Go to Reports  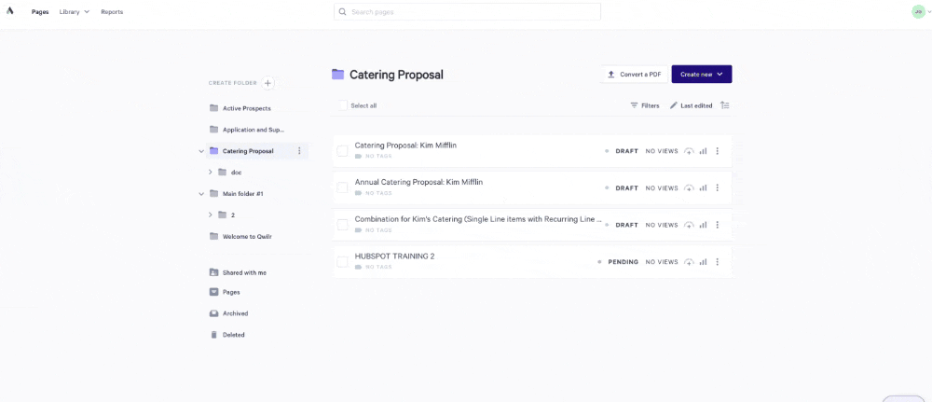pyautogui.click(x=112, y=12)
